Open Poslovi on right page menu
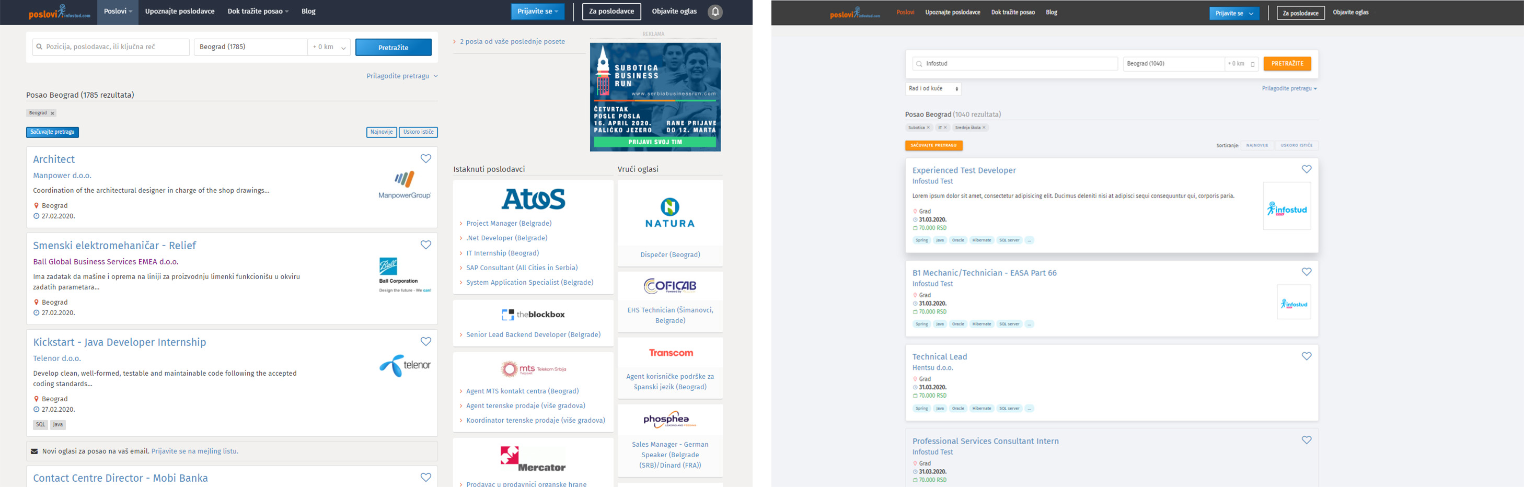1524x487 pixels. (905, 13)
